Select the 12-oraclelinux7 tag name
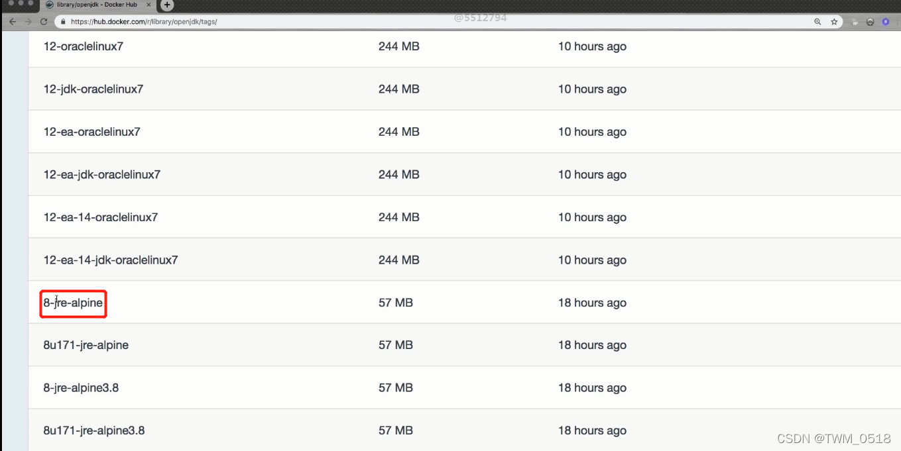This screenshot has height=451, width=901. click(84, 46)
